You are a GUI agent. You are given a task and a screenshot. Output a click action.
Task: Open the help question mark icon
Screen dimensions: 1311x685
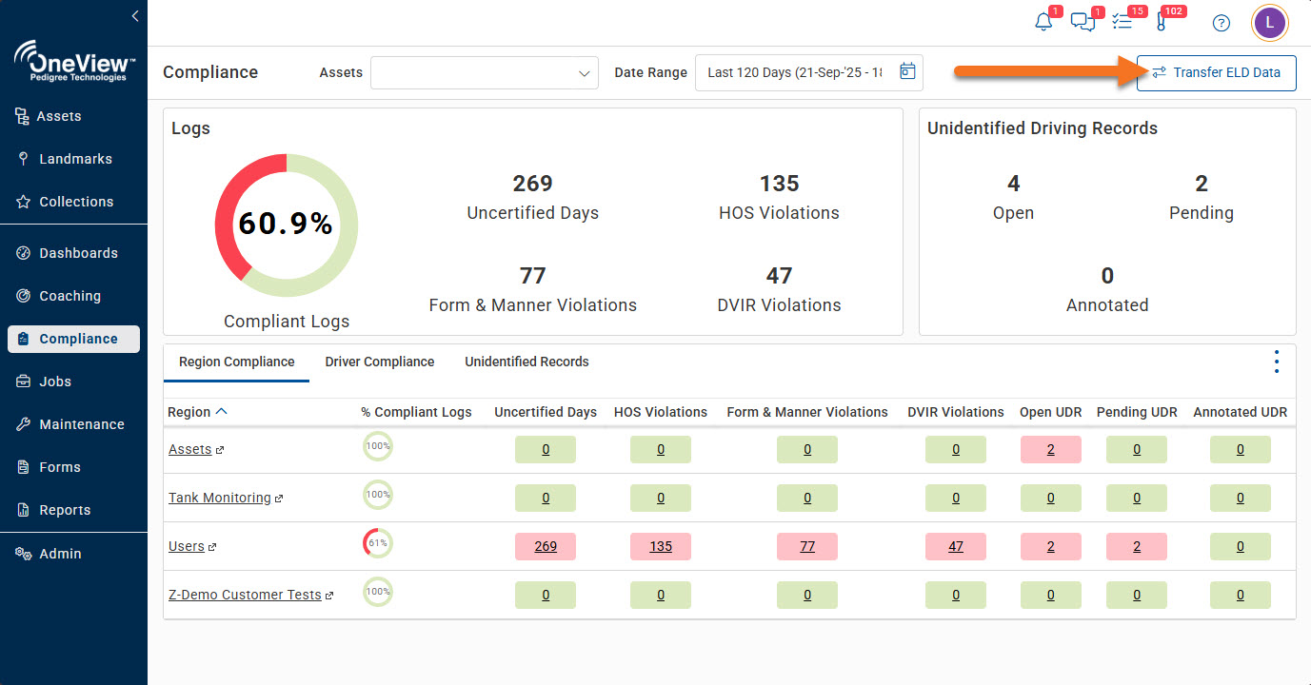[1222, 24]
